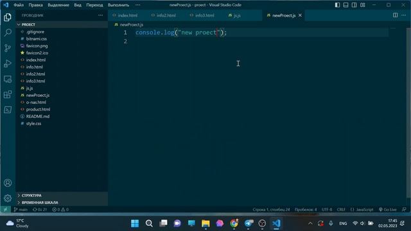Place cursor on editor line 2
Viewport: 411px width, 231px height.
coord(262,41)
